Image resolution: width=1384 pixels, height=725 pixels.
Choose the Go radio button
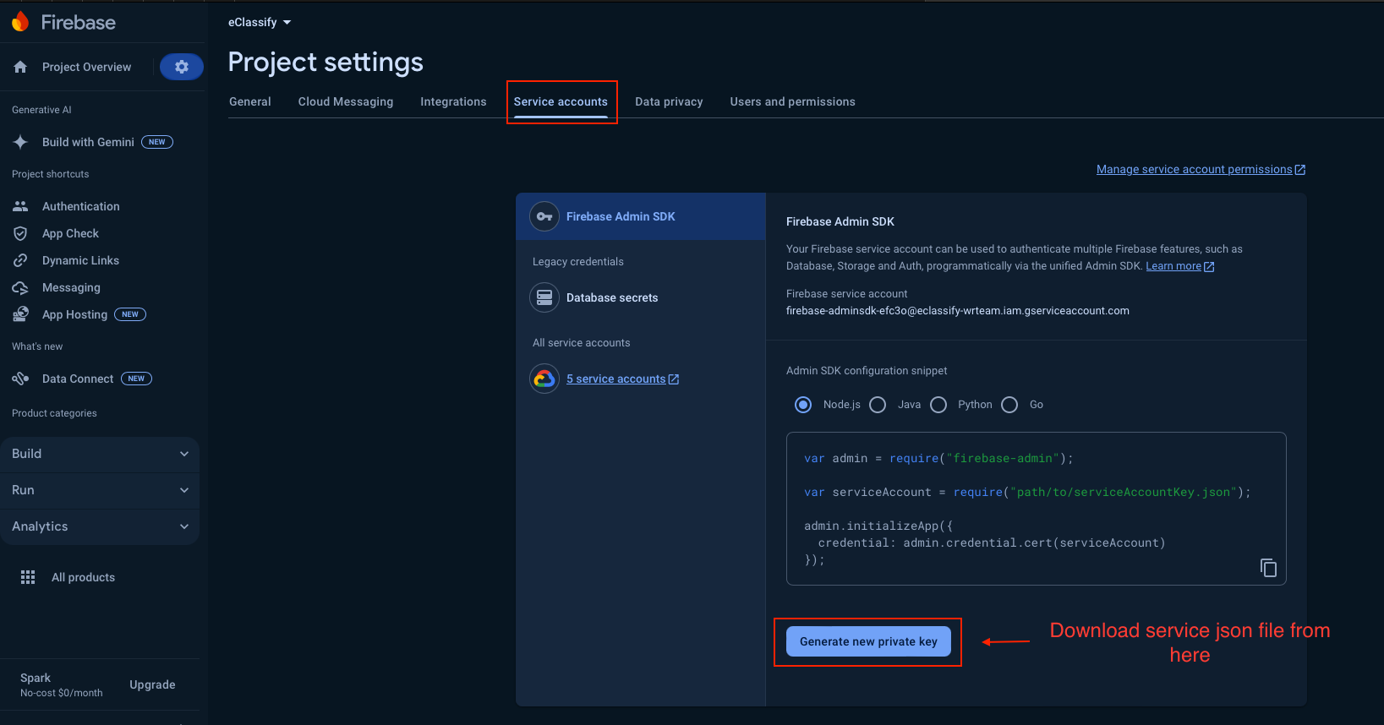1009,405
